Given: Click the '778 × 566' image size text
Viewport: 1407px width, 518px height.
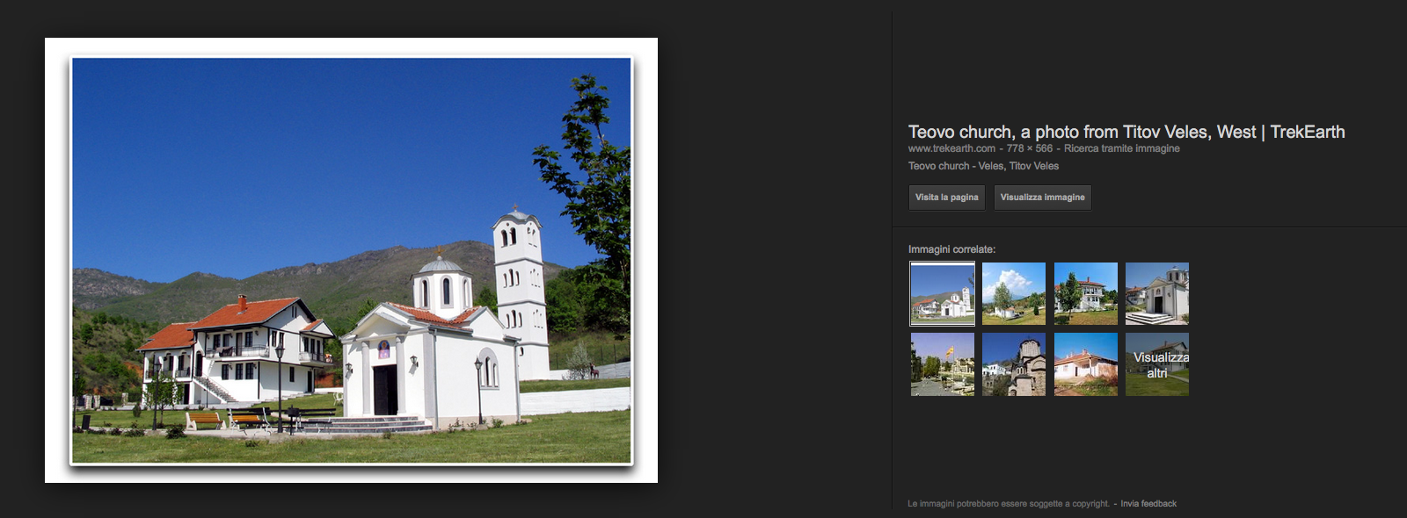Looking at the screenshot, I should 1030,148.
